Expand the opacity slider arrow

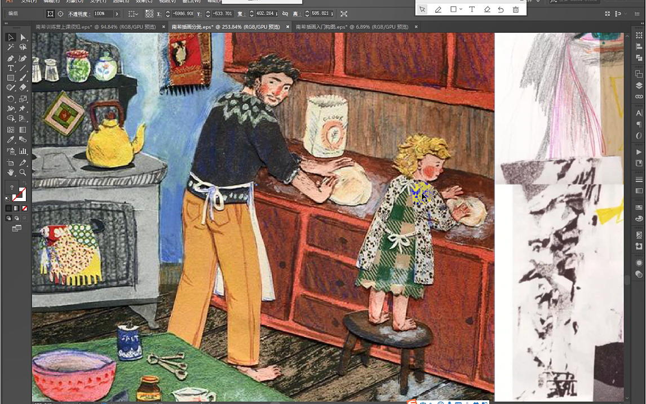[x=117, y=14]
